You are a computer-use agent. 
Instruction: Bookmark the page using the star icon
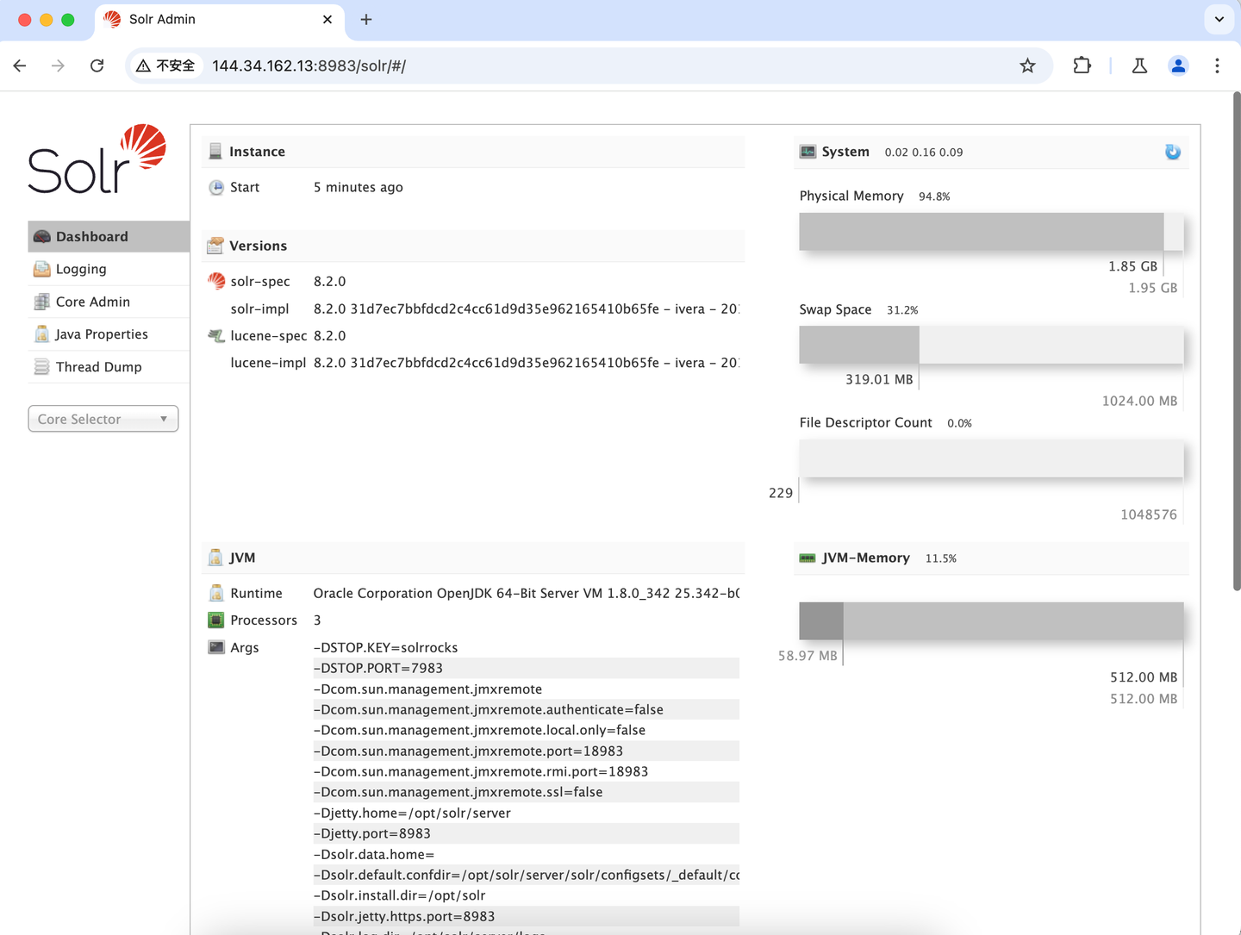point(1027,65)
